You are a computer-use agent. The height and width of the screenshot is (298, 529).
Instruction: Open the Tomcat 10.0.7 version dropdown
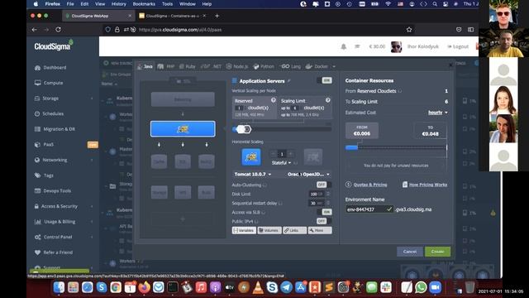253,175
